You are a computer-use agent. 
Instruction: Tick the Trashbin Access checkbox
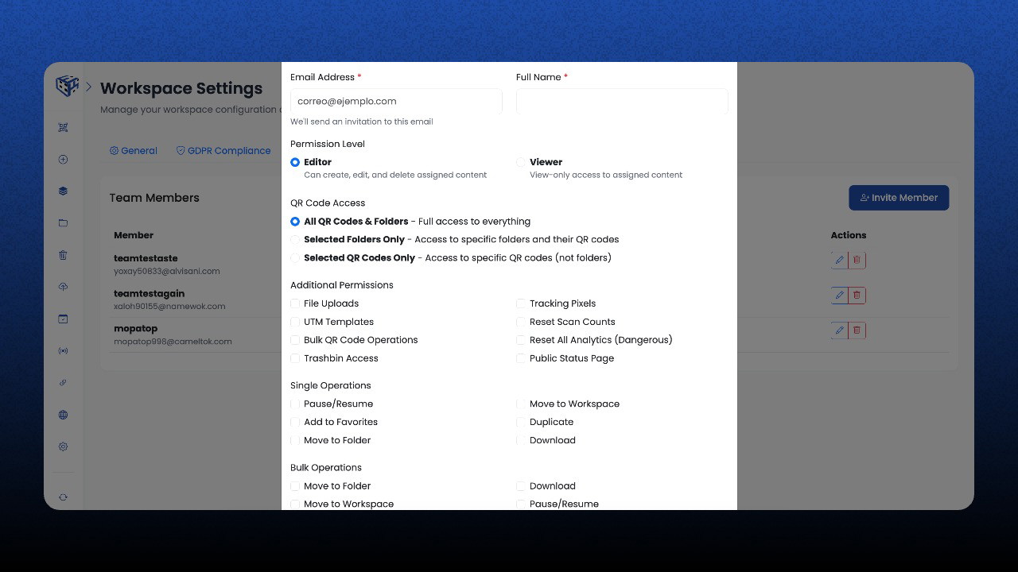(x=295, y=358)
